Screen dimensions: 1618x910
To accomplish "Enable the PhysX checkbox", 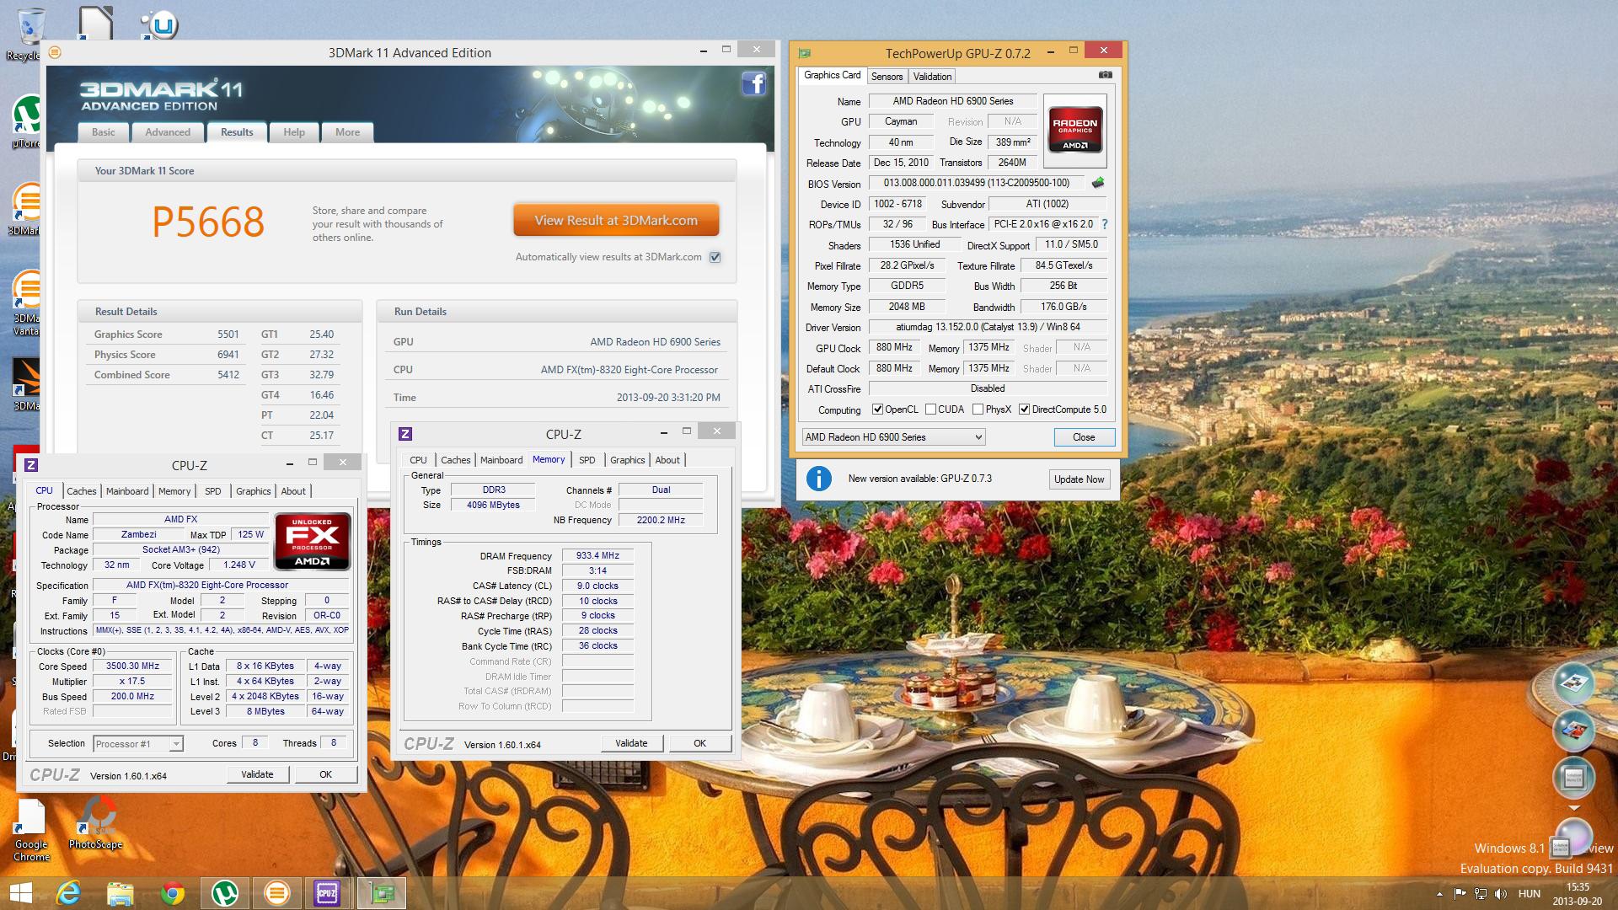I will 978,409.
